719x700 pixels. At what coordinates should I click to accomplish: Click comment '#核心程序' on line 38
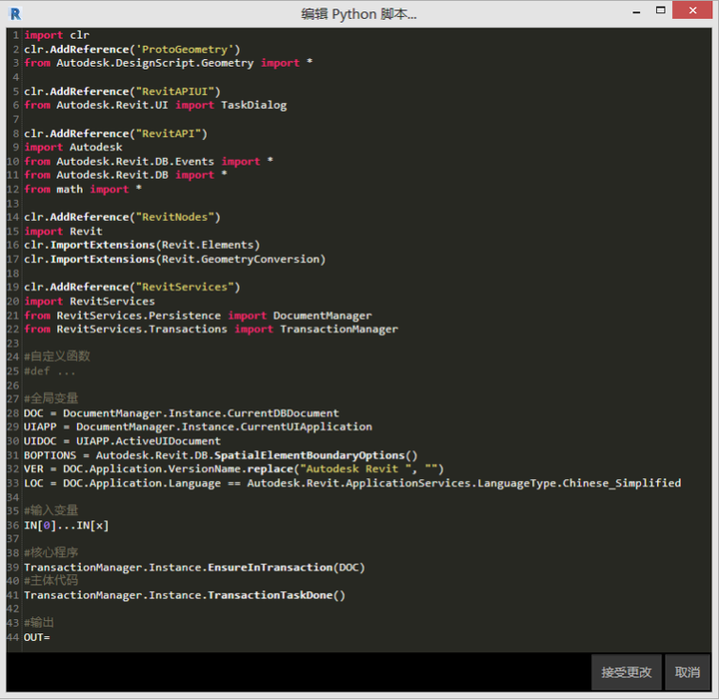(51, 552)
